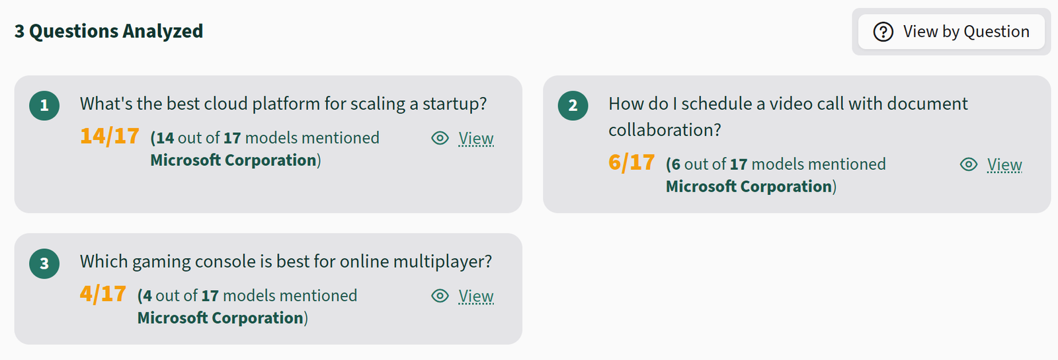Open the View link for the cloud platform question
This screenshot has height=360, width=1058.
(476, 138)
